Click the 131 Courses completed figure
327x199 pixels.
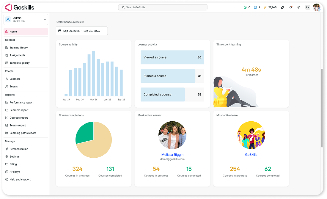pos(110,169)
